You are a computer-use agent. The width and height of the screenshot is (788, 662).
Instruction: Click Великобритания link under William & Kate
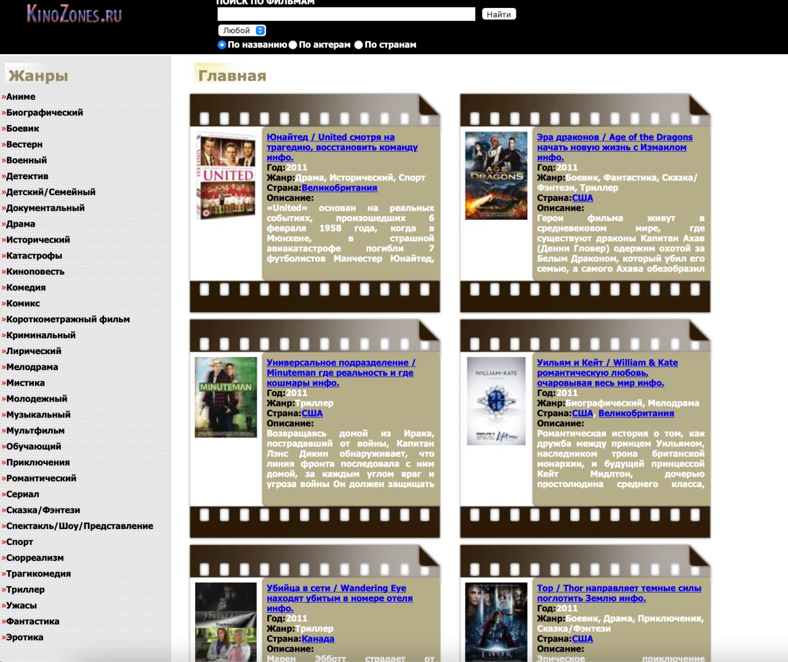click(636, 413)
